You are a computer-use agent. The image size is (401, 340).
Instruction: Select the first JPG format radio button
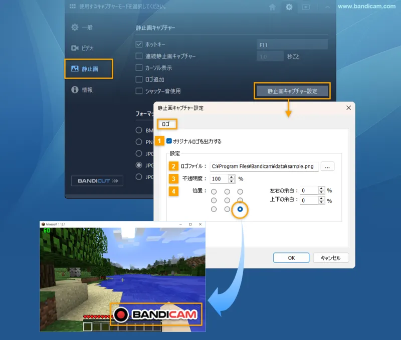(139, 153)
